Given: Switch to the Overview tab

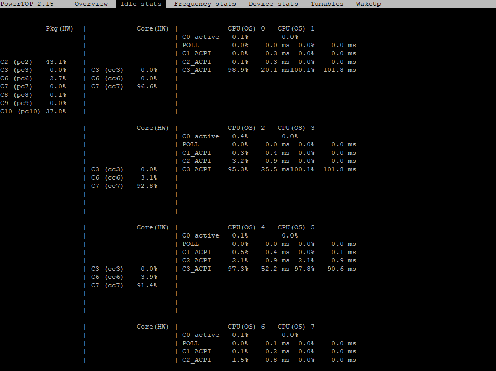Looking at the screenshot, I should (x=91, y=4).
